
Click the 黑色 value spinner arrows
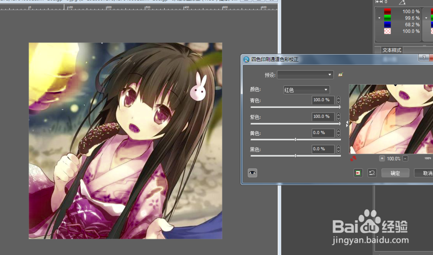click(338, 149)
